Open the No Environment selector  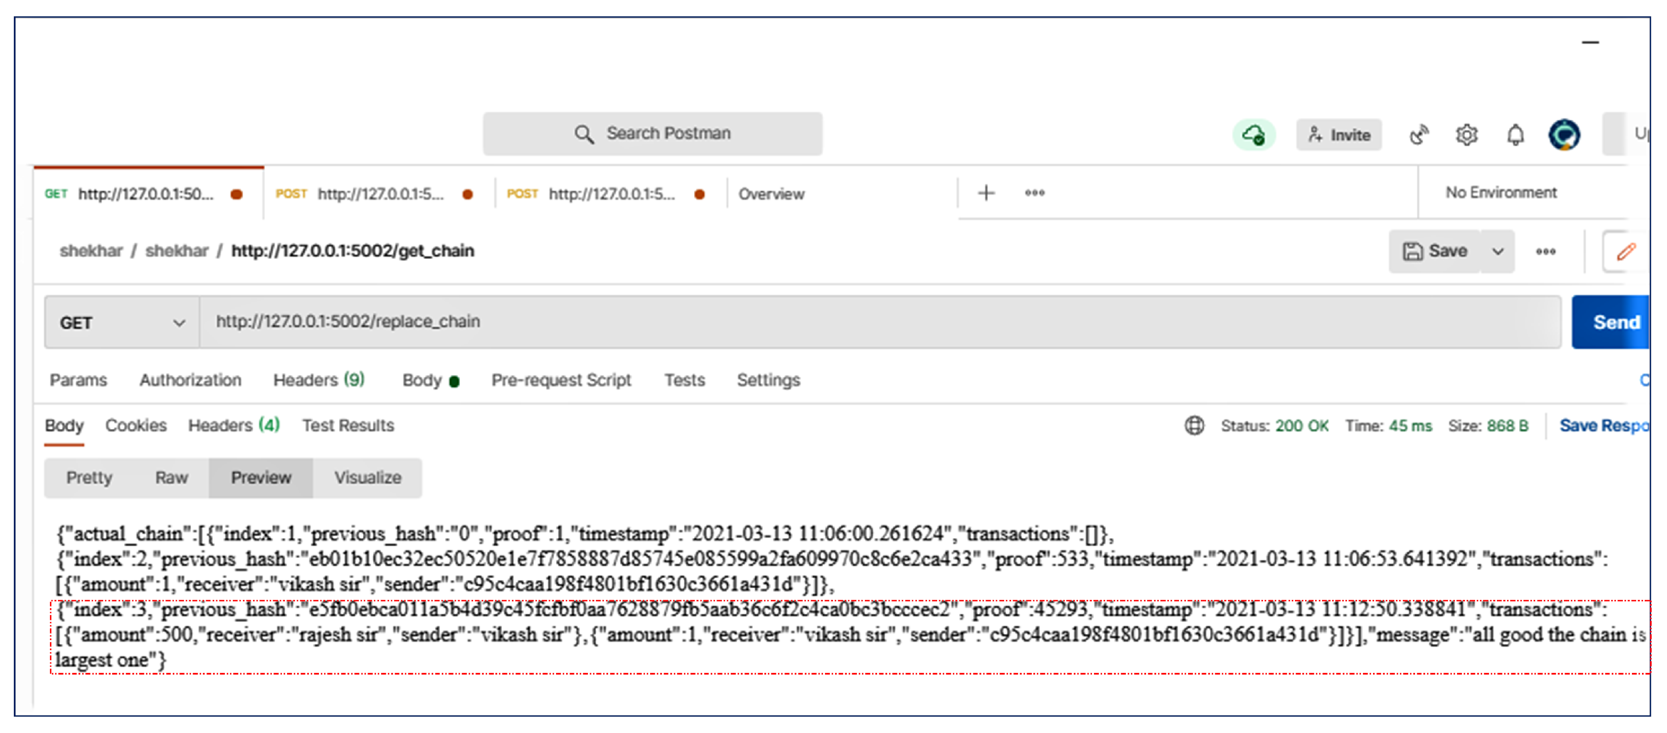point(1501,193)
